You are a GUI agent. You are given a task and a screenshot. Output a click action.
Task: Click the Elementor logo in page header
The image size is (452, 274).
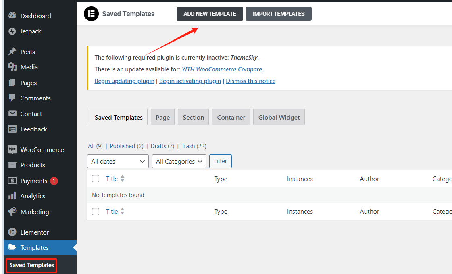tap(91, 14)
